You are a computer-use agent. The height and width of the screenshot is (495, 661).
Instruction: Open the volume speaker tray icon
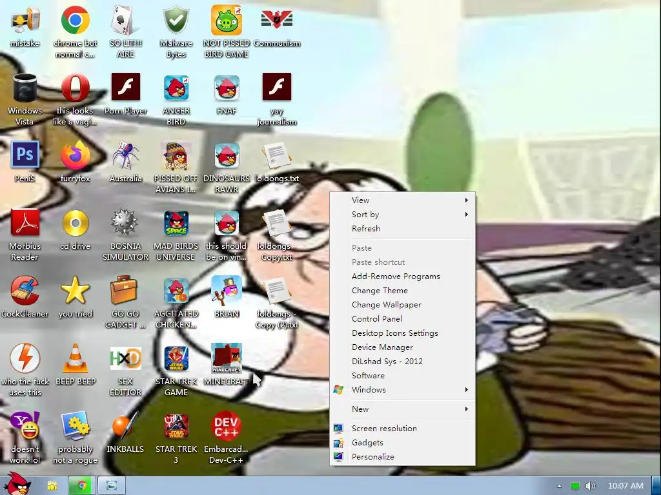(x=590, y=486)
